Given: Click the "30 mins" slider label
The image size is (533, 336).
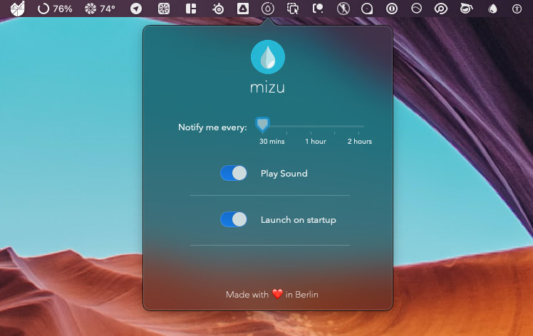Looking at the screenshot, I should click(x=272, y=142).
